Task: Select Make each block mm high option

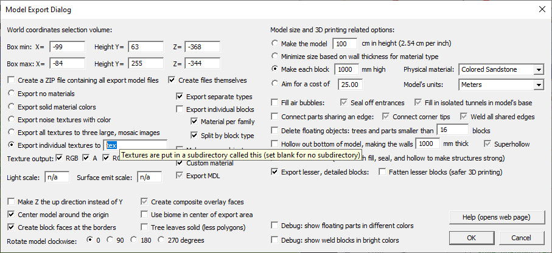Action: [275, 69]
